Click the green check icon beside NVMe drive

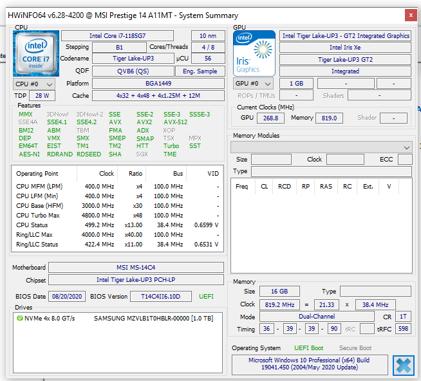[x=21, y=319]
